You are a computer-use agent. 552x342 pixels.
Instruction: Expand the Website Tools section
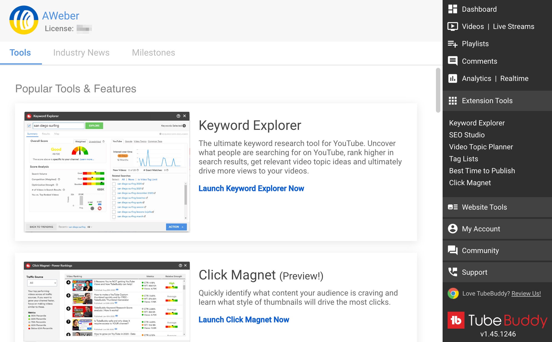484,207
